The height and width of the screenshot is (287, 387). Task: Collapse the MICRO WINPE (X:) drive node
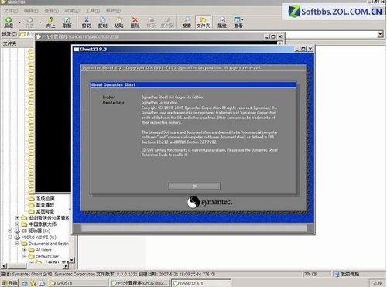click(10, 237)
